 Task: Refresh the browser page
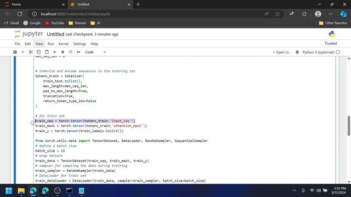point(20,14)
